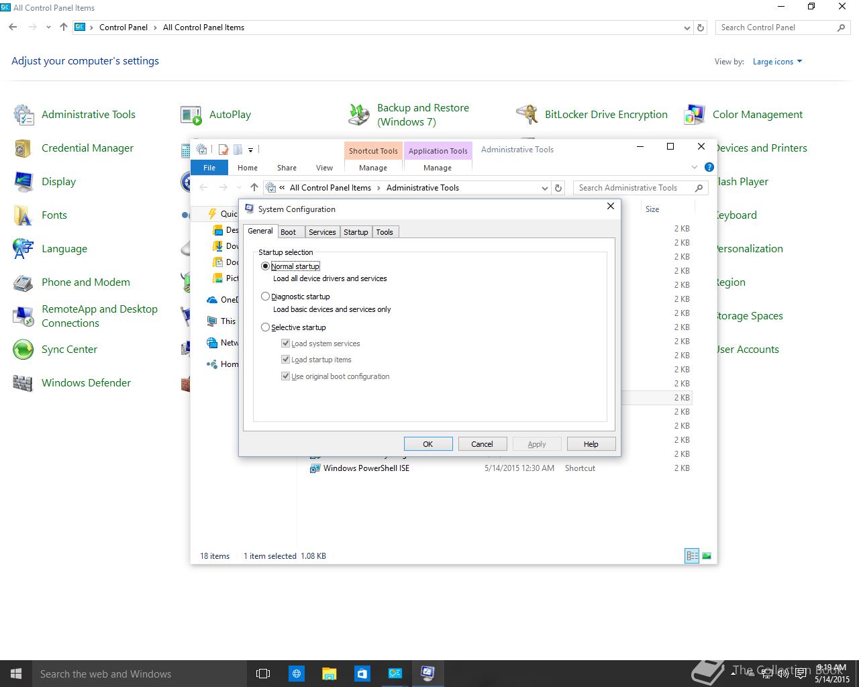
Task: Open the Action Center notification icon
Action: pyautogui.click(x=800, y=674)
